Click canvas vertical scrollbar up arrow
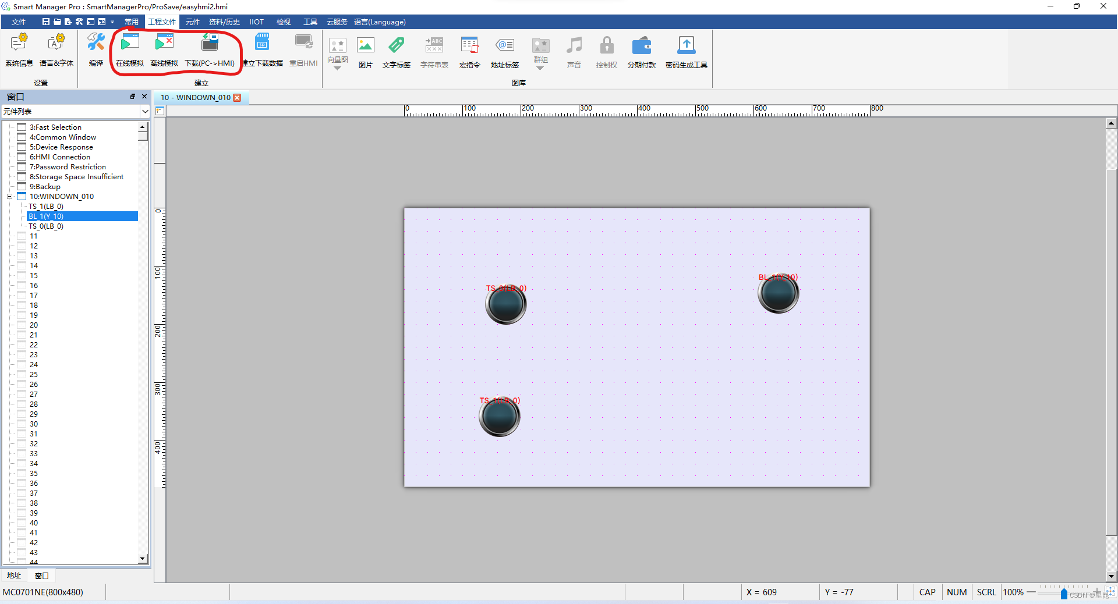1118x604 pixels. (x=1111, y=123)
